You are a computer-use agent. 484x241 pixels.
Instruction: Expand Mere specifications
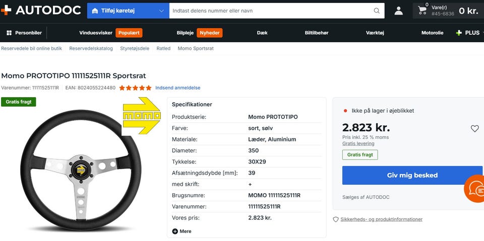tap(182, 231)
